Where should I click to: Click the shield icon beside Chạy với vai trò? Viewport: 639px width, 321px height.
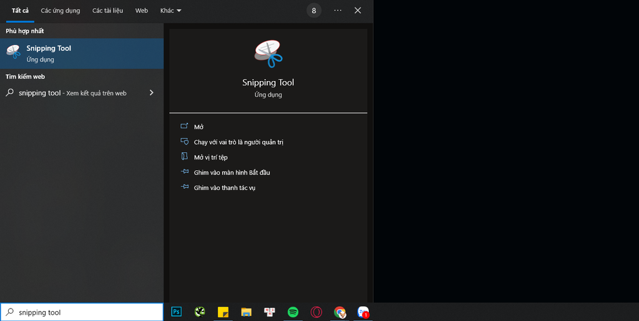(x=185, y=141)
